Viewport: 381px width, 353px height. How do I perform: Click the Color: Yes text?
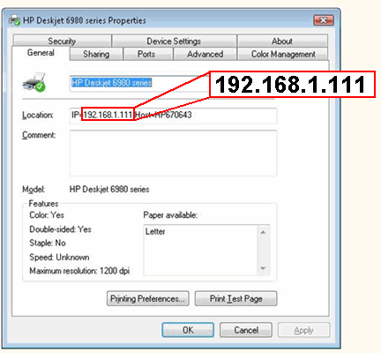coord(47,215)
